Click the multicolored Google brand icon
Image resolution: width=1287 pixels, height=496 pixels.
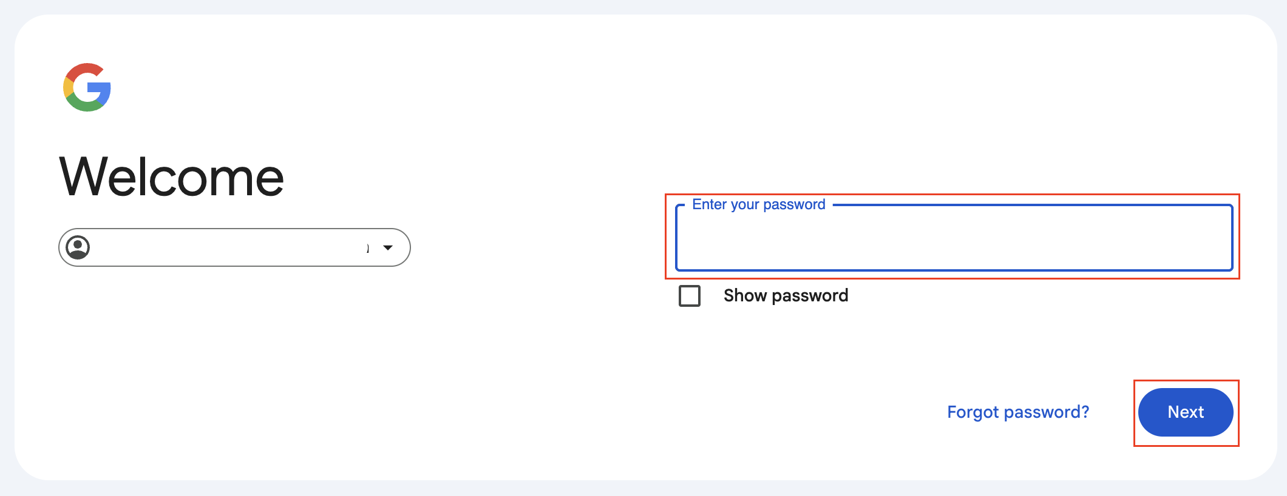point(87,87)
